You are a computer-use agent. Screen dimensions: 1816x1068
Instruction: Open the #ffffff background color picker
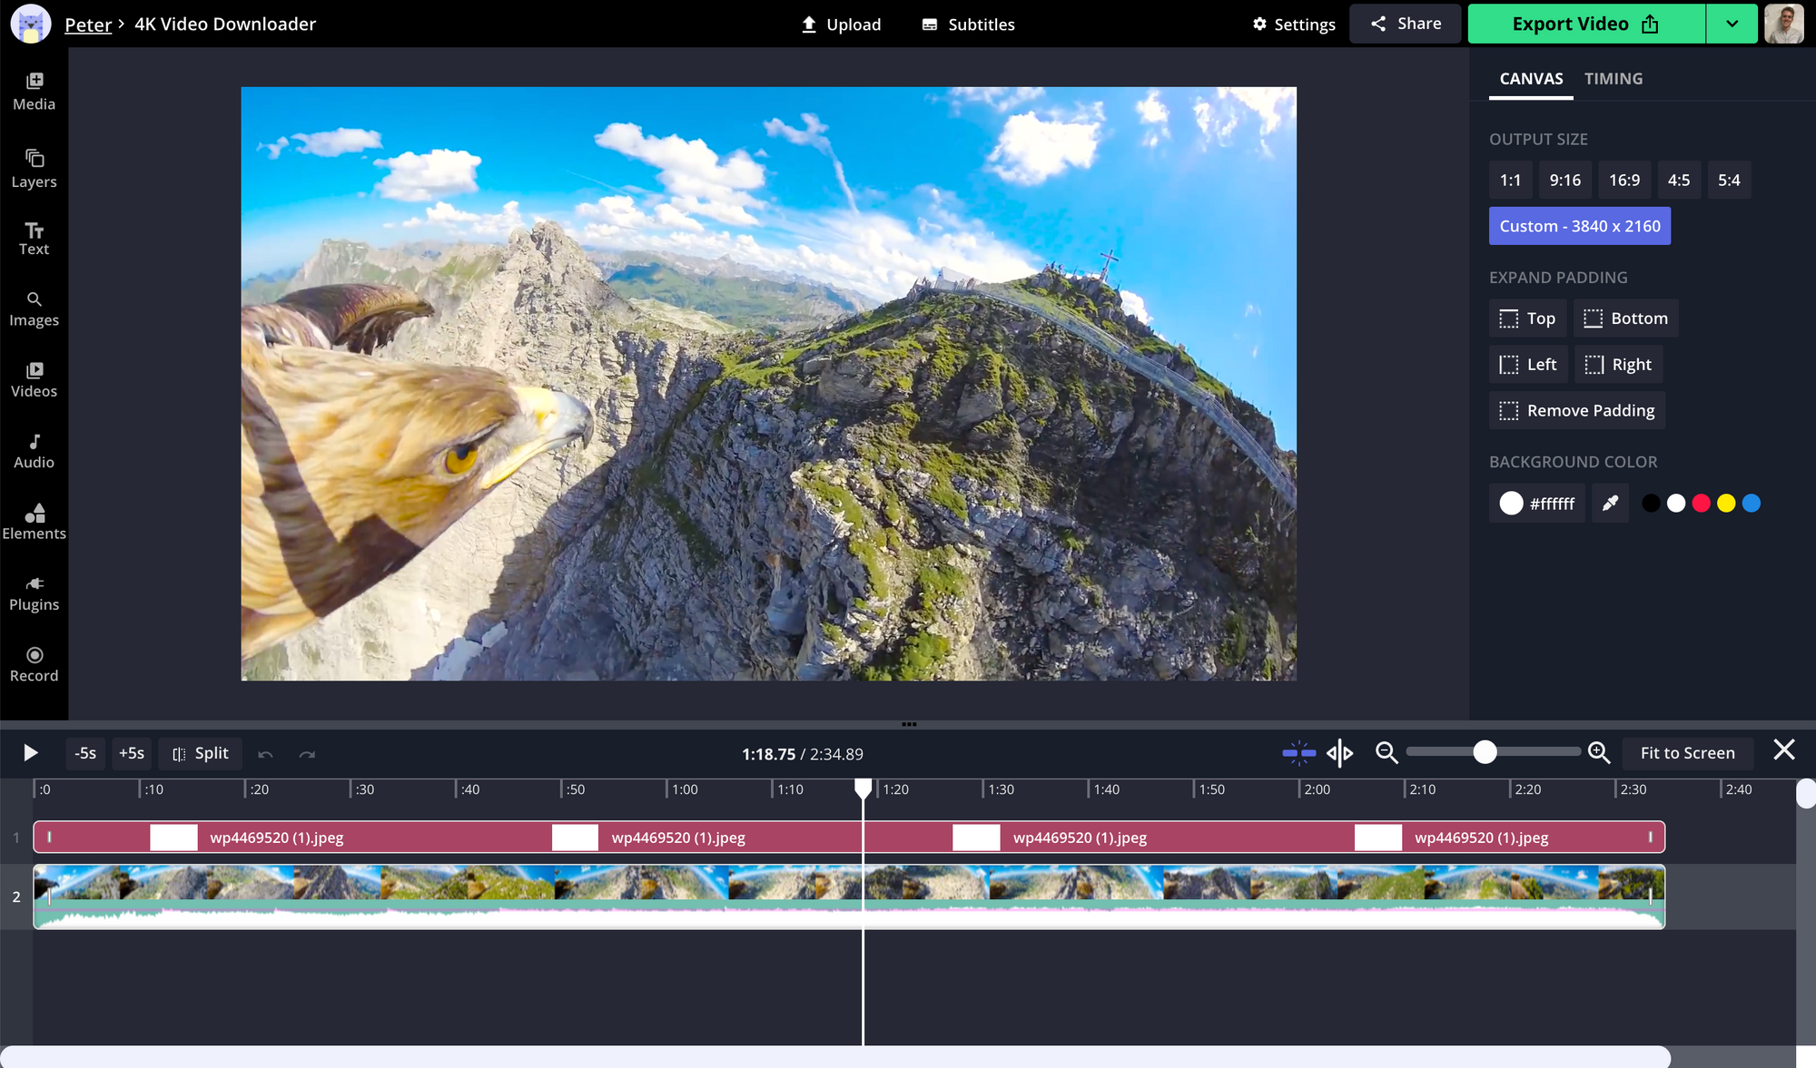(x=1536, y=504)
